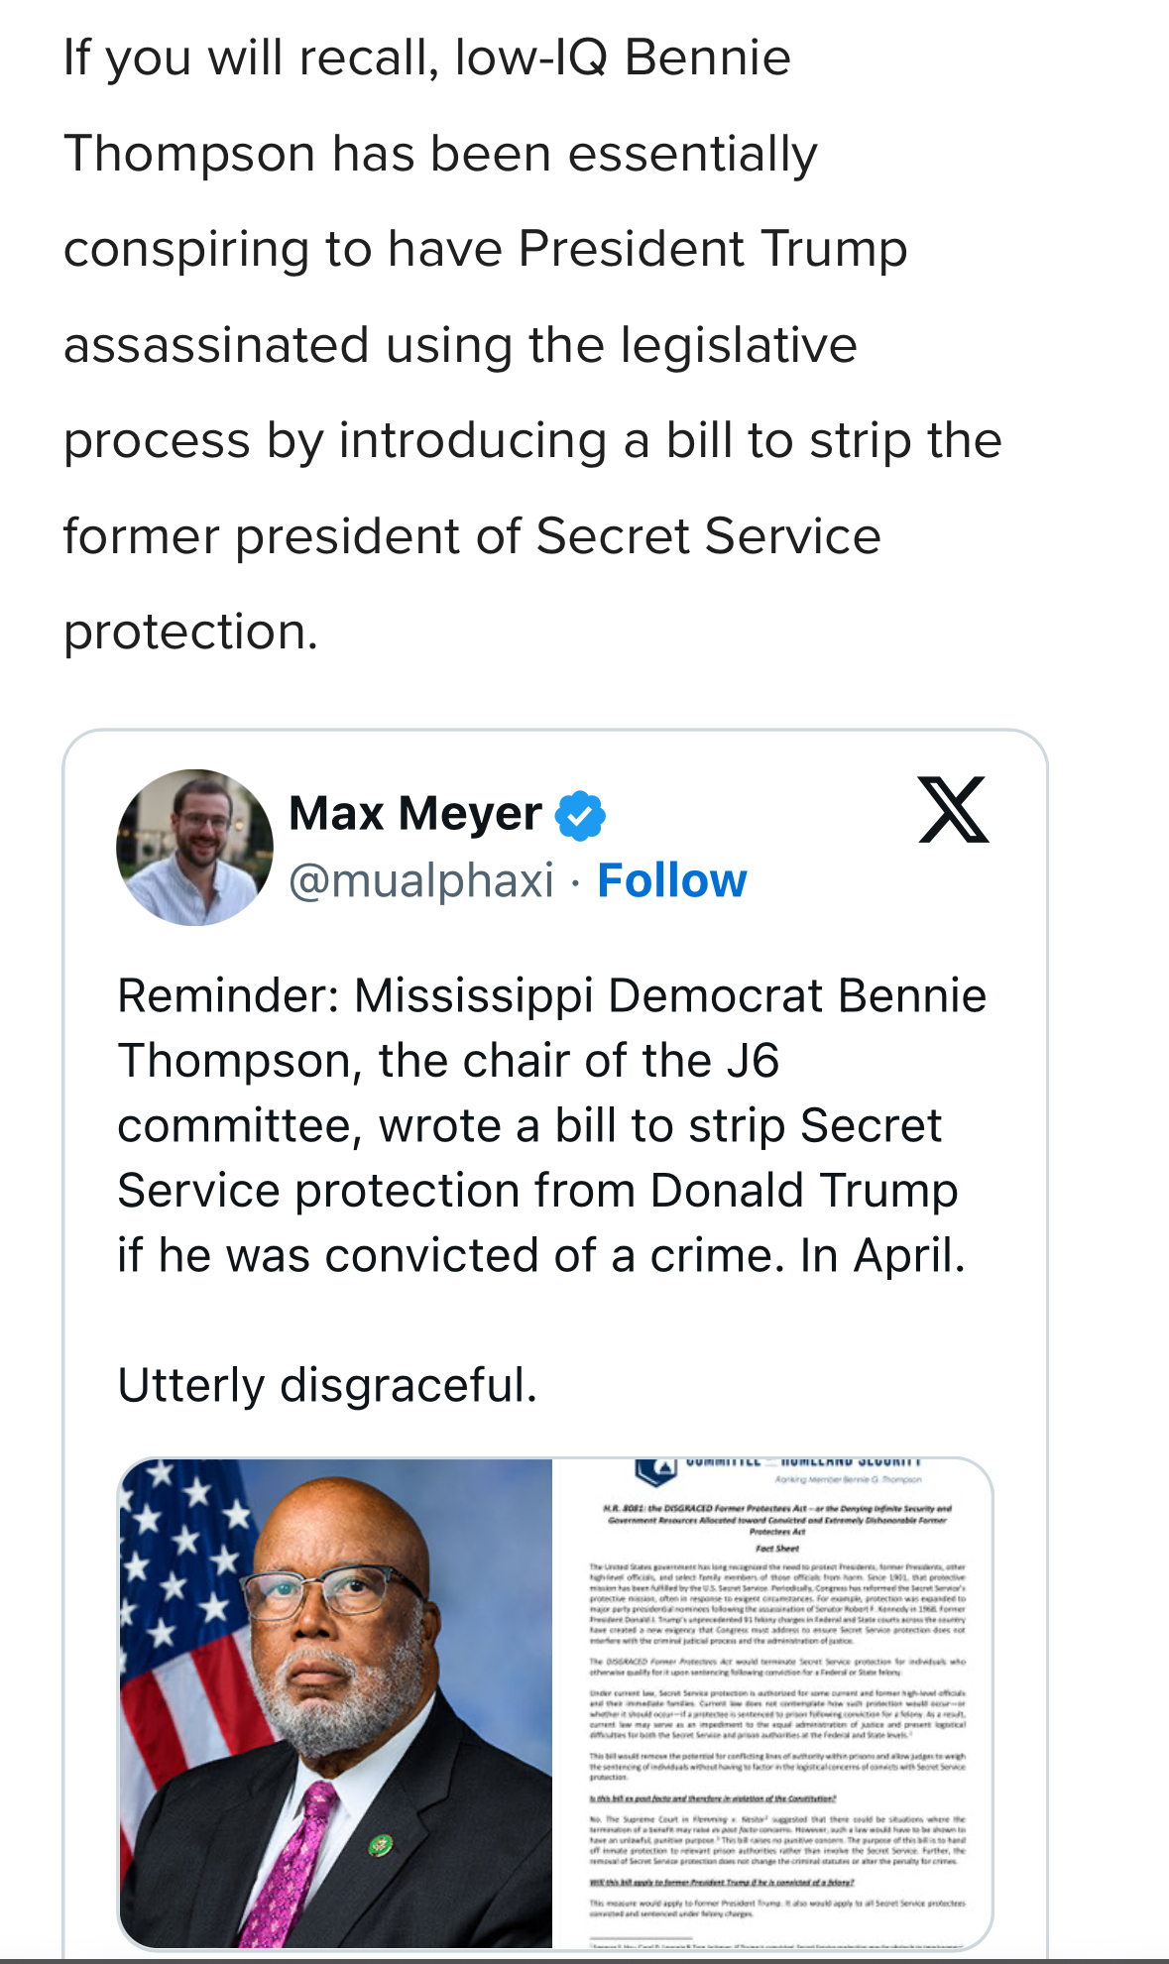Click the H.R. 8081 title in fact sheet
The width and height of the screenshot is (1169, 1964).
777,1518
